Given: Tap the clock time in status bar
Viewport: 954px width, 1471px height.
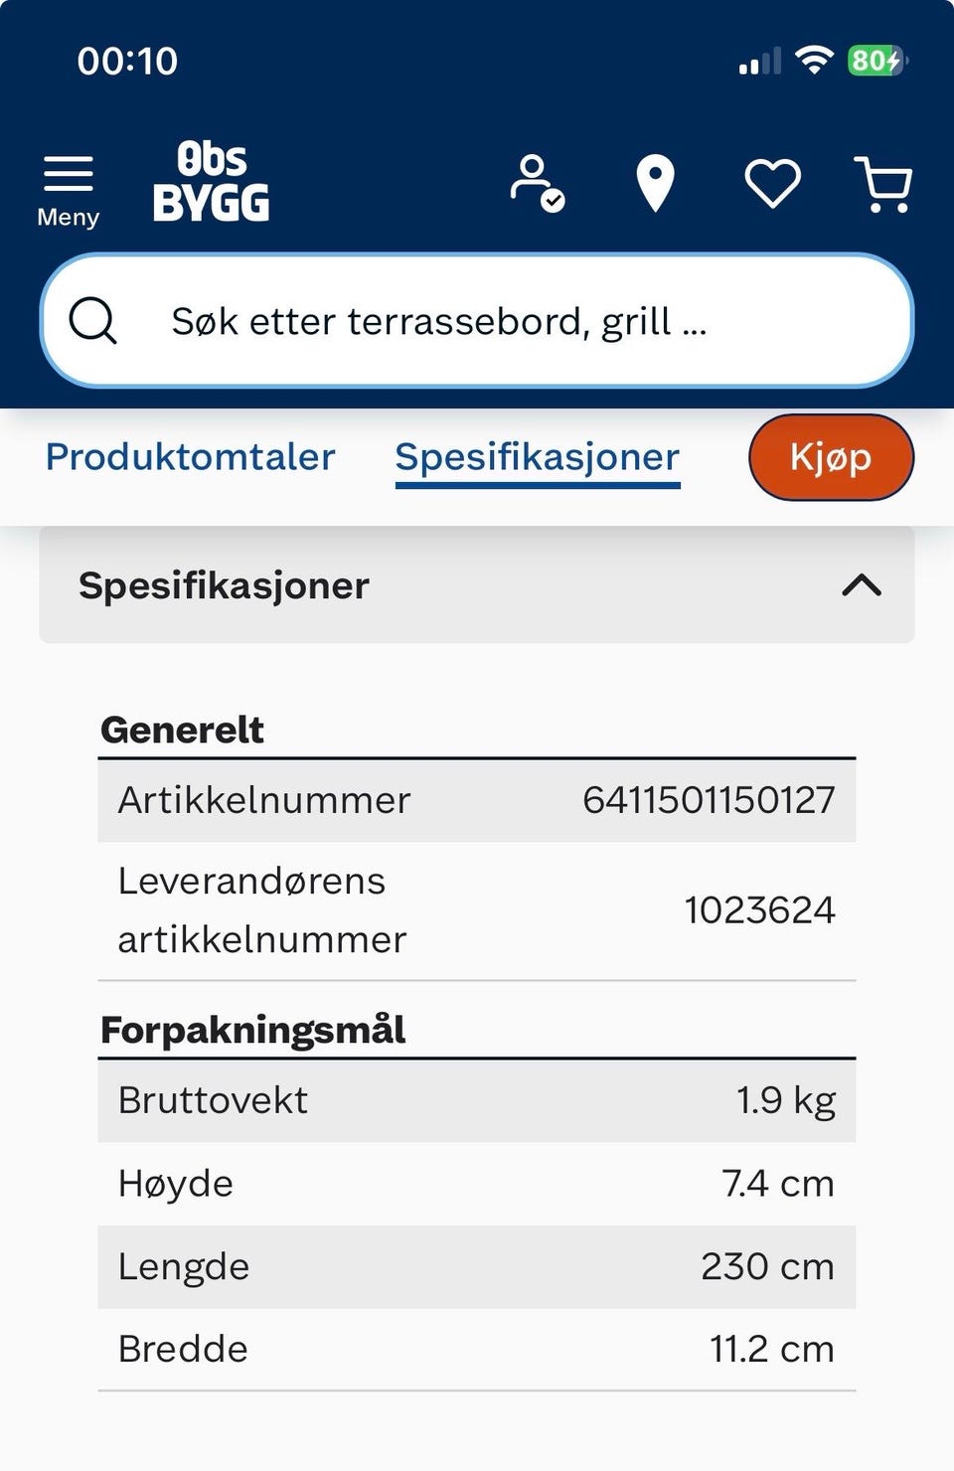Looking at the screenshot, I should [x=127, y=61].
